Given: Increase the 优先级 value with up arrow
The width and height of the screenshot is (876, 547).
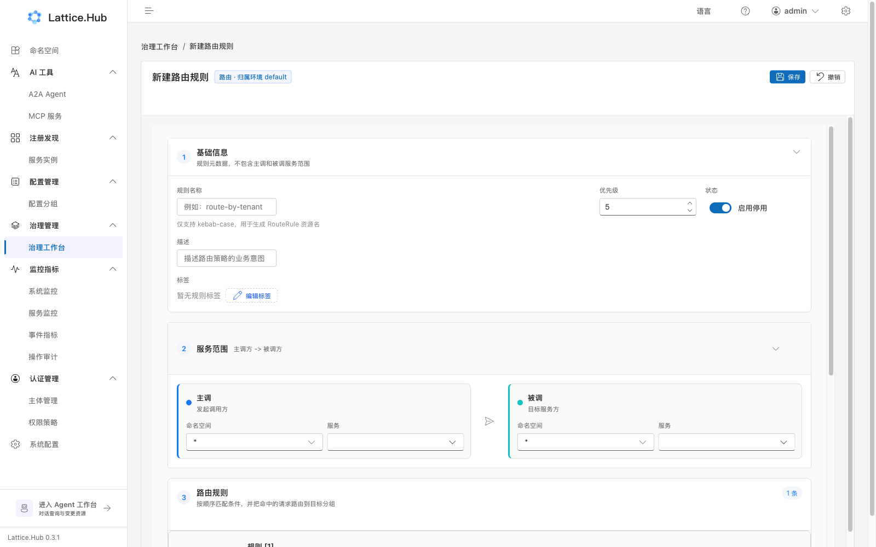Looking at the screenshot, I should 690,203.
